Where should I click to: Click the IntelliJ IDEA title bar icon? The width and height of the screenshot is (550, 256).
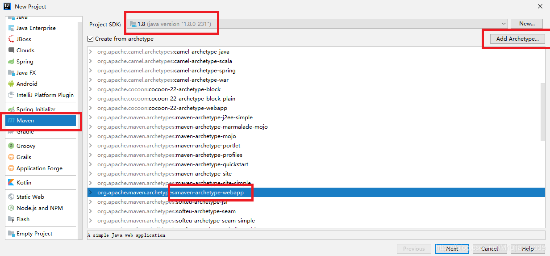pyautogui.click(x=7, y=6)
